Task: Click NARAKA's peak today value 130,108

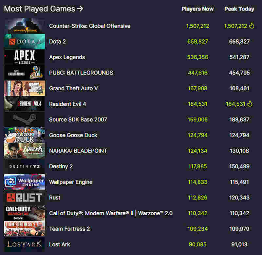Action: point(239,151)
